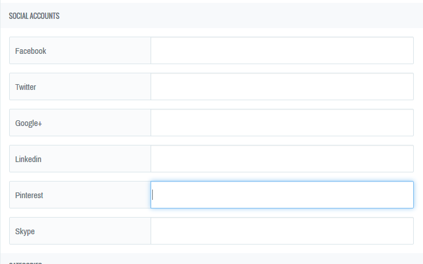This screenshot has height=264, width=423.
Task: Click the Twitter label
Action: (26, 87)
